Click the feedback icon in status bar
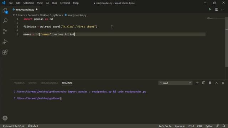This screenshot has width=228, height=128. click(x=218, y=126)
